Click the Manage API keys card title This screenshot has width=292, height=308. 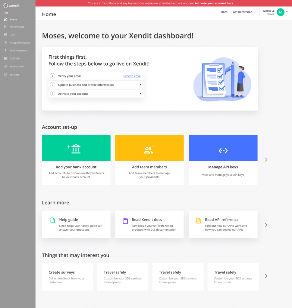223,167
